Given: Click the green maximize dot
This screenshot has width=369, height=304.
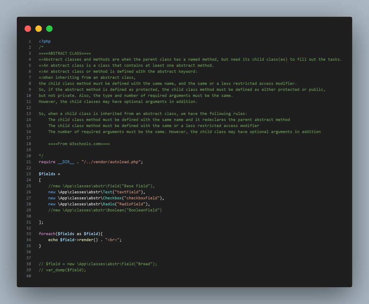Looking at the screenshot, I should 49,29.
